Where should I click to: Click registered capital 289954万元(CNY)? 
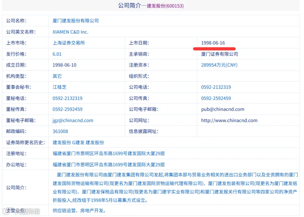pyautogui.click(x=219, y=65)
